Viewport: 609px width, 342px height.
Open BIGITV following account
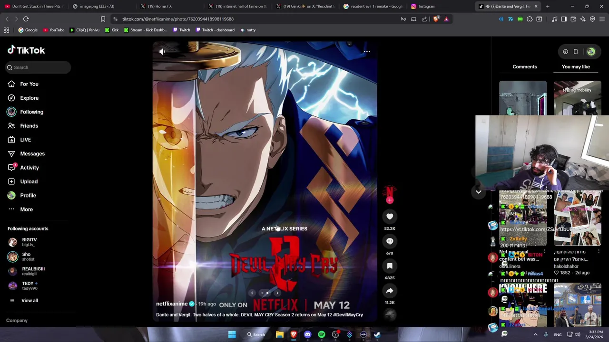29,242
